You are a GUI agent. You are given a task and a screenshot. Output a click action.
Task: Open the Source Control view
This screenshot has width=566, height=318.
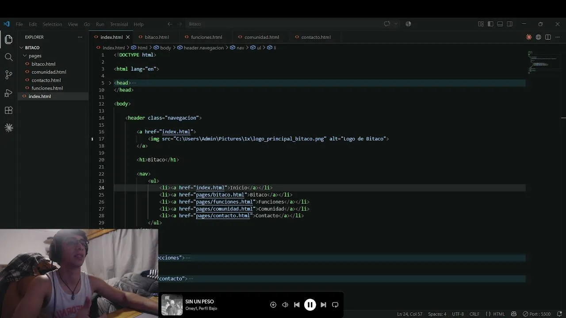point(8,75)
